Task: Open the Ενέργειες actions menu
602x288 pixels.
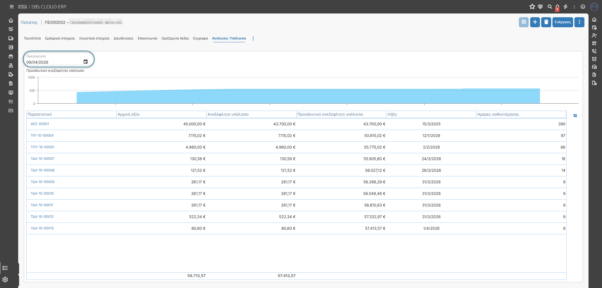Action: pos(563,22)
